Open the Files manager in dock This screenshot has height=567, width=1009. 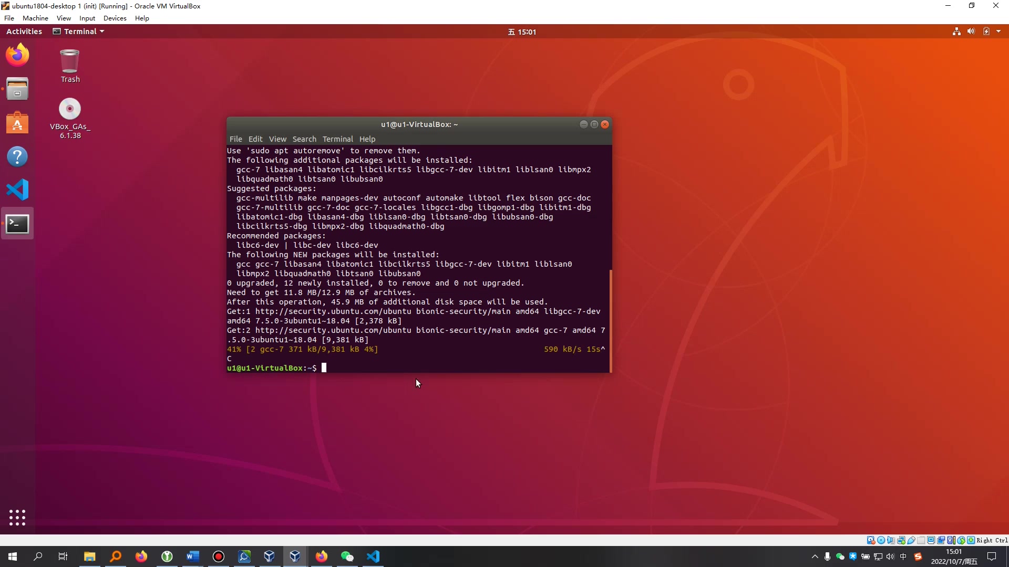(x=17, y=89)
